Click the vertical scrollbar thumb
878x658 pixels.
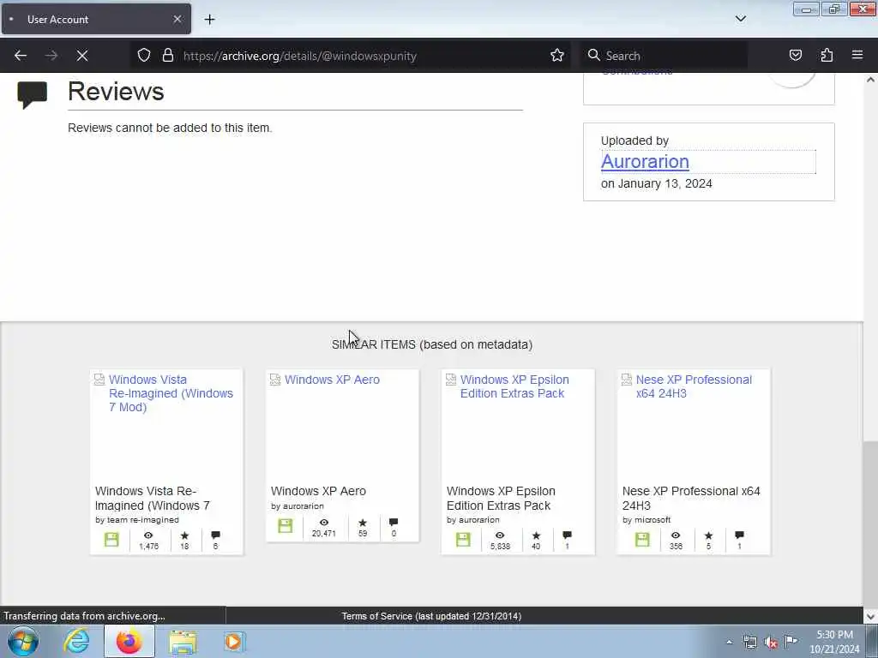pos(870,523)
